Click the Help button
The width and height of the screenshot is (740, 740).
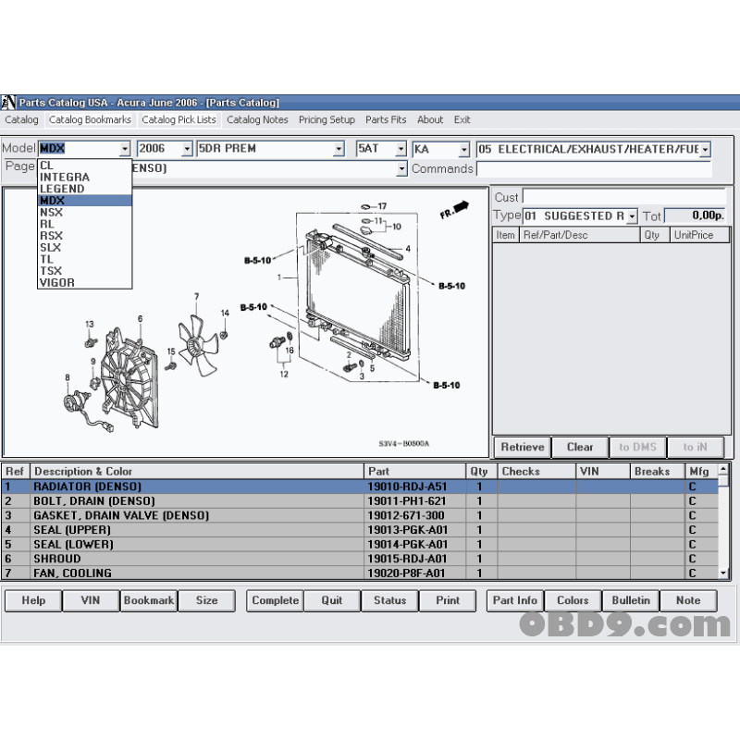[33, 600]
